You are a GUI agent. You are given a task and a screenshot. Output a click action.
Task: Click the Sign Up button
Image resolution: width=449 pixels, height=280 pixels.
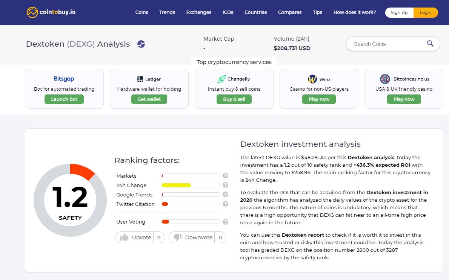(399, 12)
